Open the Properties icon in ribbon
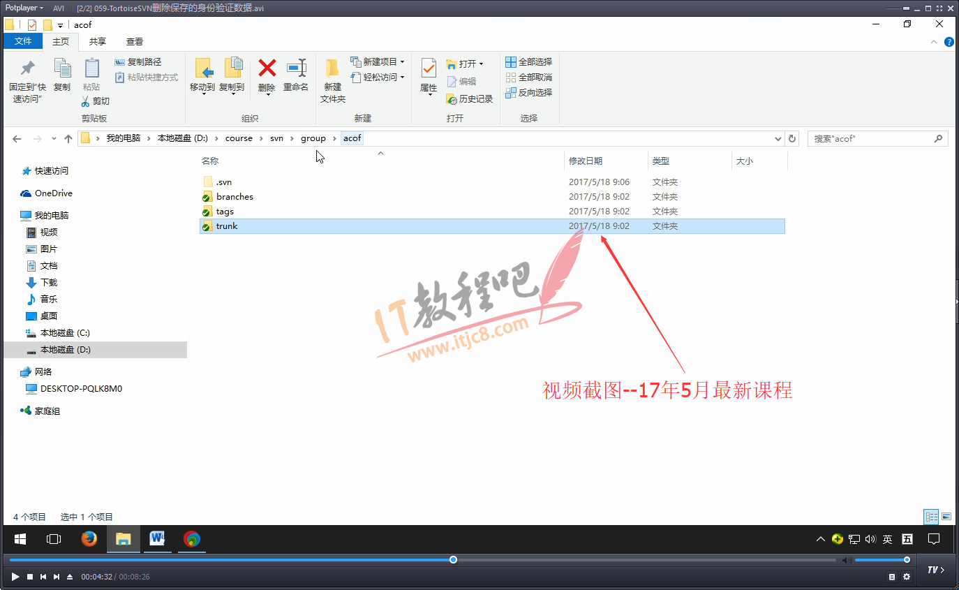Image resolution: width=959 pixels, height=590 pixels. coord(428,68)
